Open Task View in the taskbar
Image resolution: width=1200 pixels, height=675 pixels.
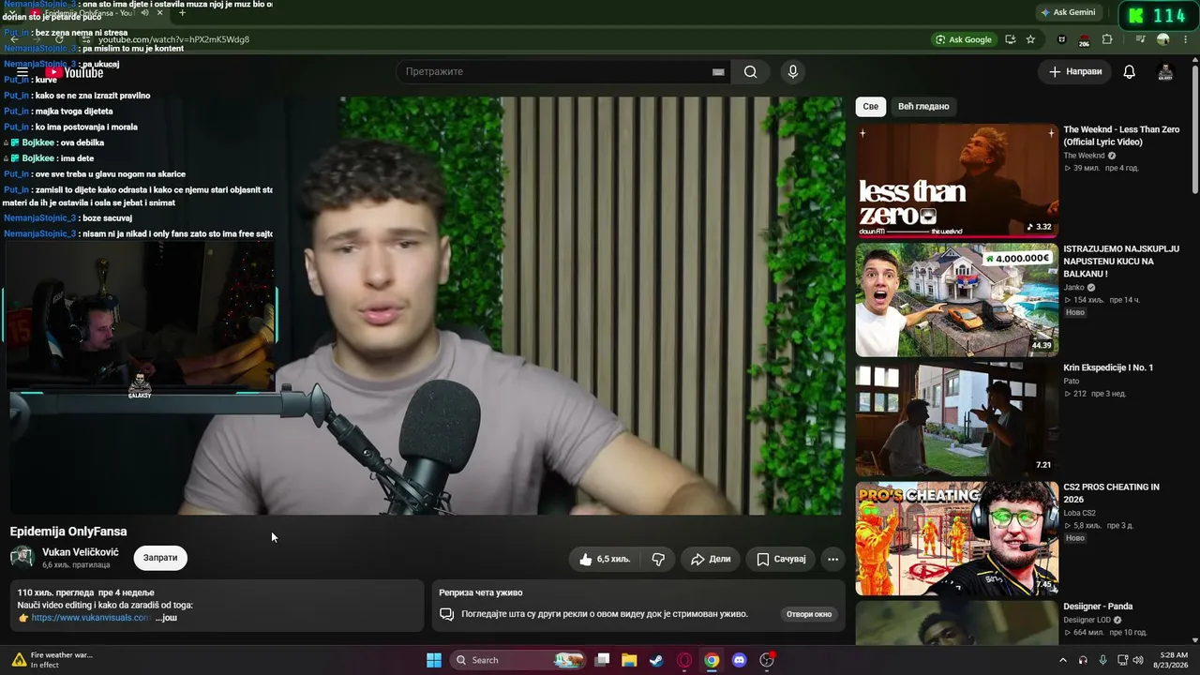point(602,660)
